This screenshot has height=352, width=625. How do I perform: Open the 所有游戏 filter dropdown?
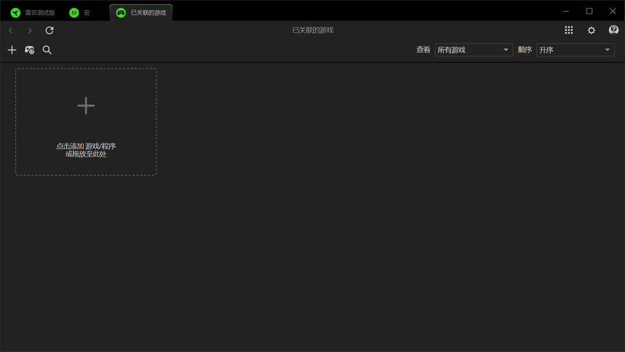(x=473, y=50)
